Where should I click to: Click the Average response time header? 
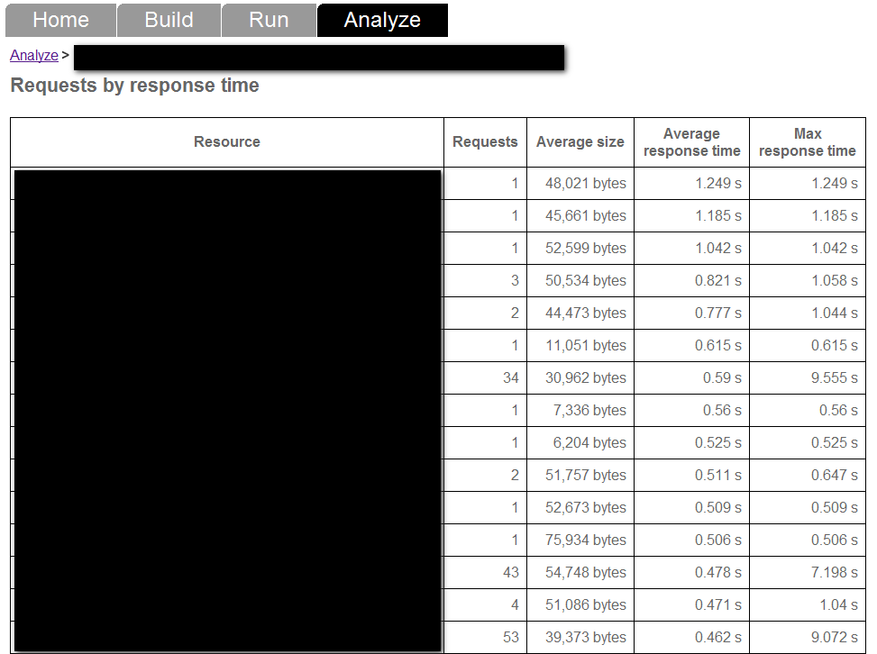(x=691, y=142)
